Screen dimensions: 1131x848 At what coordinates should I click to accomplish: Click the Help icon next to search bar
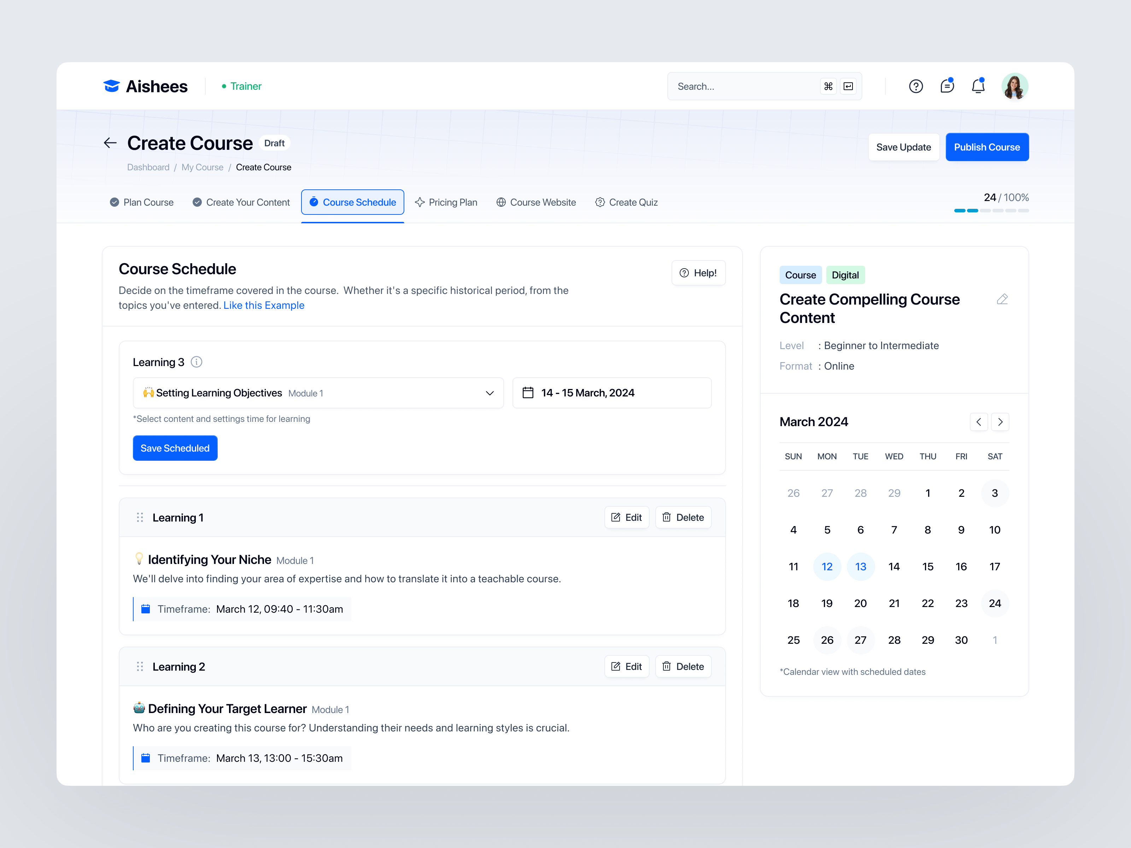[916, 86]
